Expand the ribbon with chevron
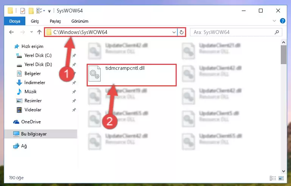291x186 pixels. [274, 21]
